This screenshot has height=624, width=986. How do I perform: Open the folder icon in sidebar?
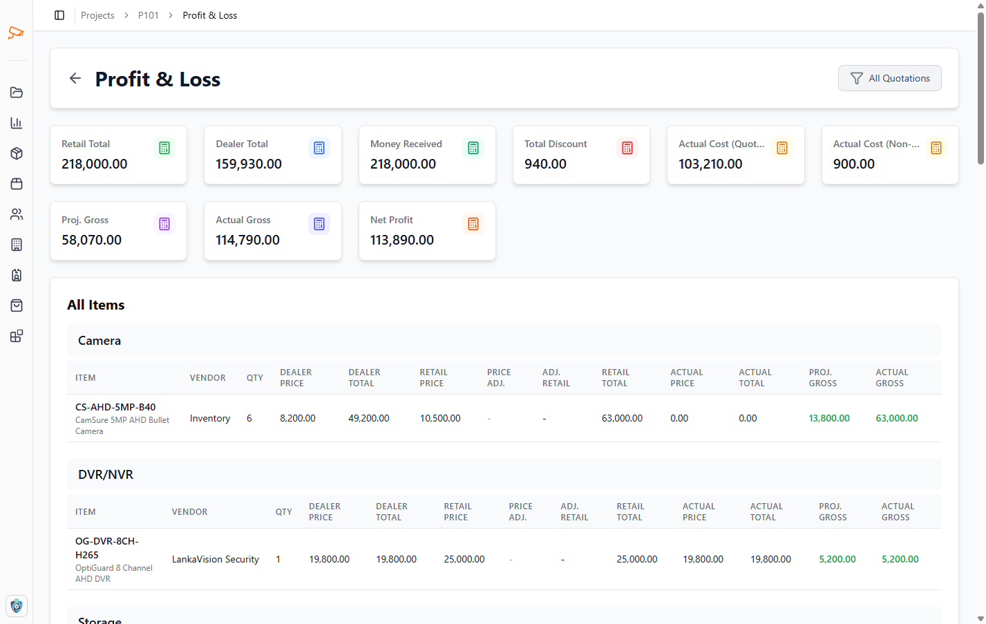[17, 93]
